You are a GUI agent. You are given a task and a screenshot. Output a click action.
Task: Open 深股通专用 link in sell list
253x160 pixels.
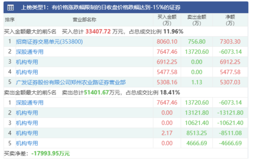(x=30, y=103)
